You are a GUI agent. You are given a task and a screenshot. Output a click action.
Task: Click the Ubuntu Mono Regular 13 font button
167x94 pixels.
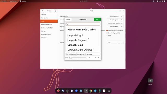click(115, 23)
